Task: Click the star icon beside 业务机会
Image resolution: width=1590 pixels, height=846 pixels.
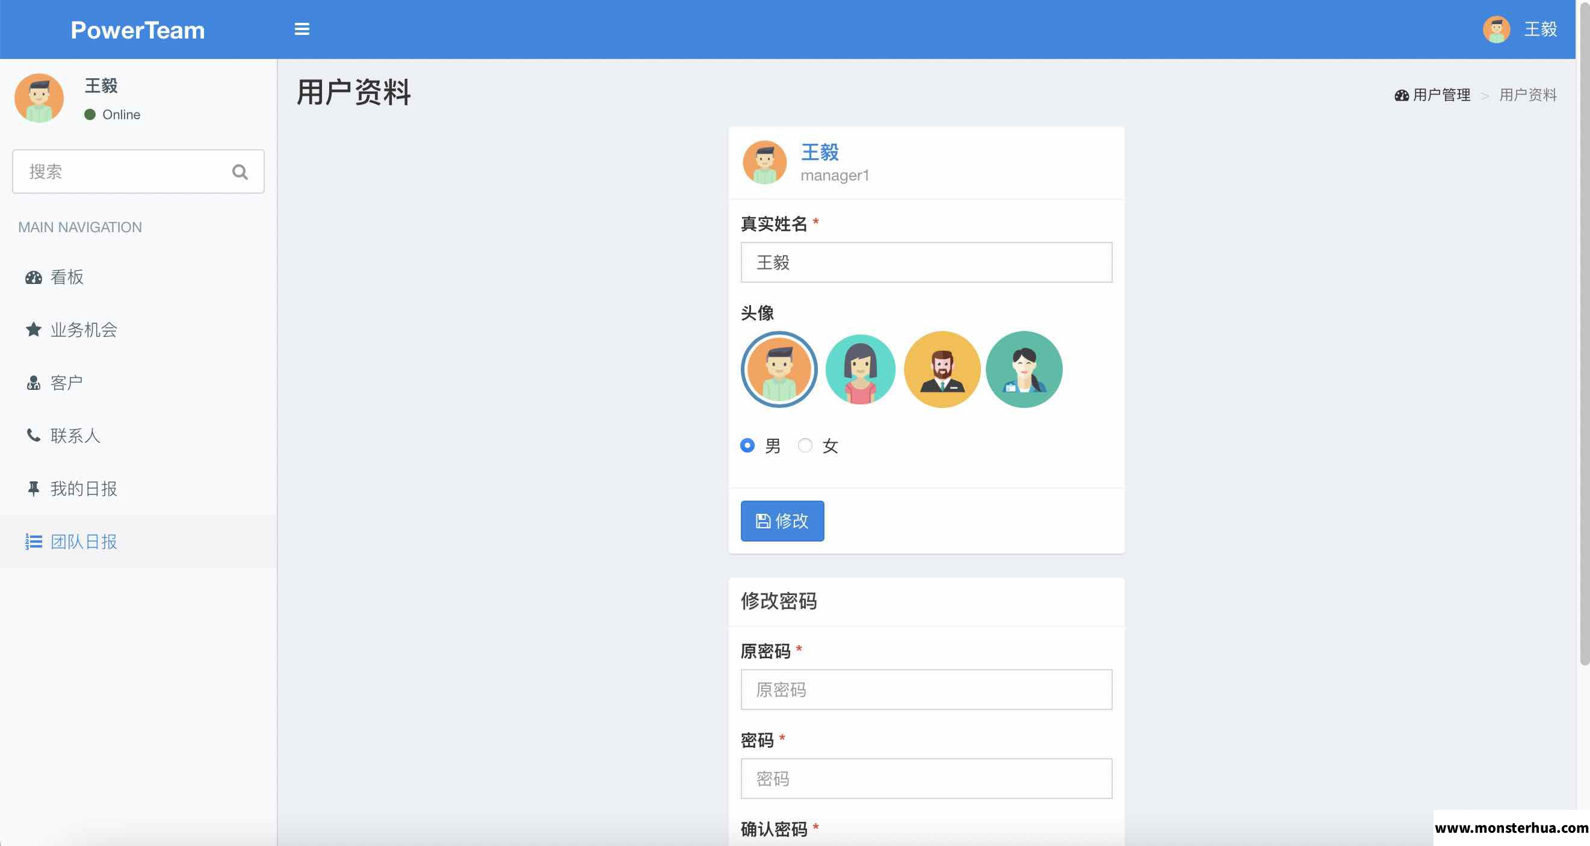Action: 33,330
